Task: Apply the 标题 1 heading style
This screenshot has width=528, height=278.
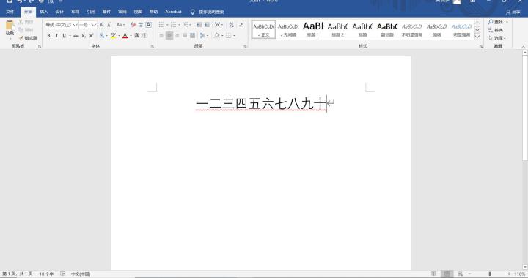Action: pyautogui.click(x=313, y=29)
